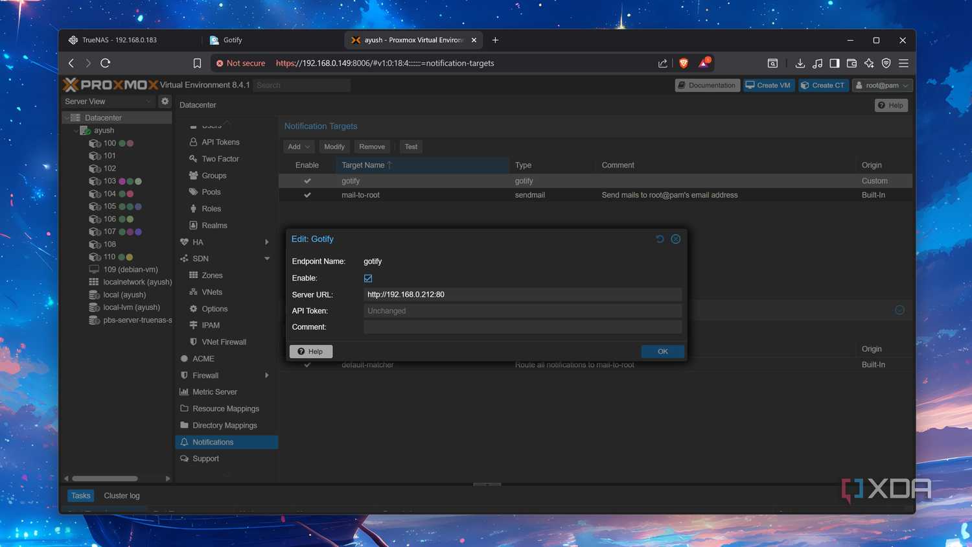Open Brave Leo AI sparkle icon
Screen dimensions: 972x547
tap(869, 63)
